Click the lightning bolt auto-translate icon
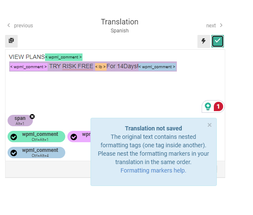Viewport: 253px width, 215px height. [x=204, y=41]
